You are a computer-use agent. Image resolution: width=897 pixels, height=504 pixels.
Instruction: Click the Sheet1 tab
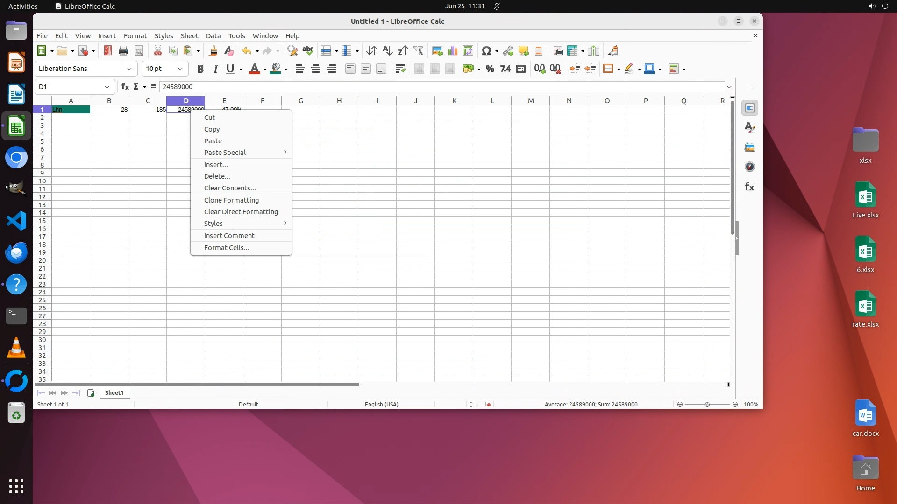click(x=114, y=393)
